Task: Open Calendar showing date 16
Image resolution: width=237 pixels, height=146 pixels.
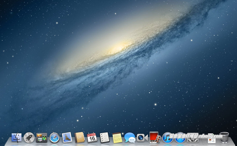Action: click(x=92, y=138)
